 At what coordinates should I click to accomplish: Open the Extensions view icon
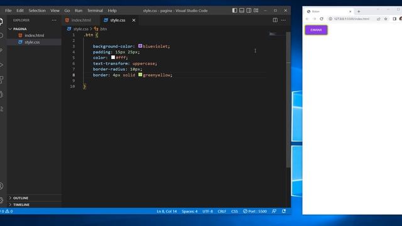click(1, 80)
